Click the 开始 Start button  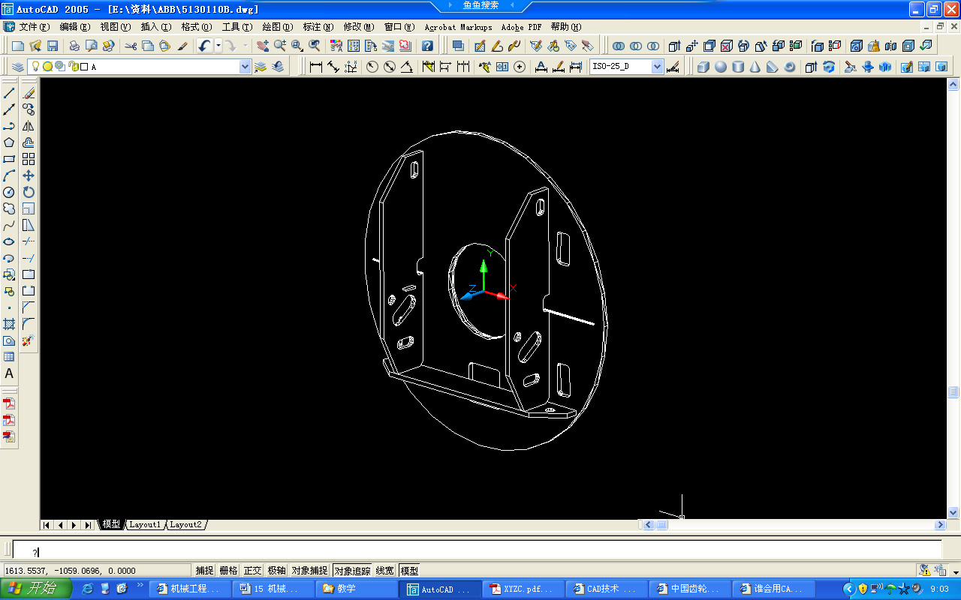(37, 589)
